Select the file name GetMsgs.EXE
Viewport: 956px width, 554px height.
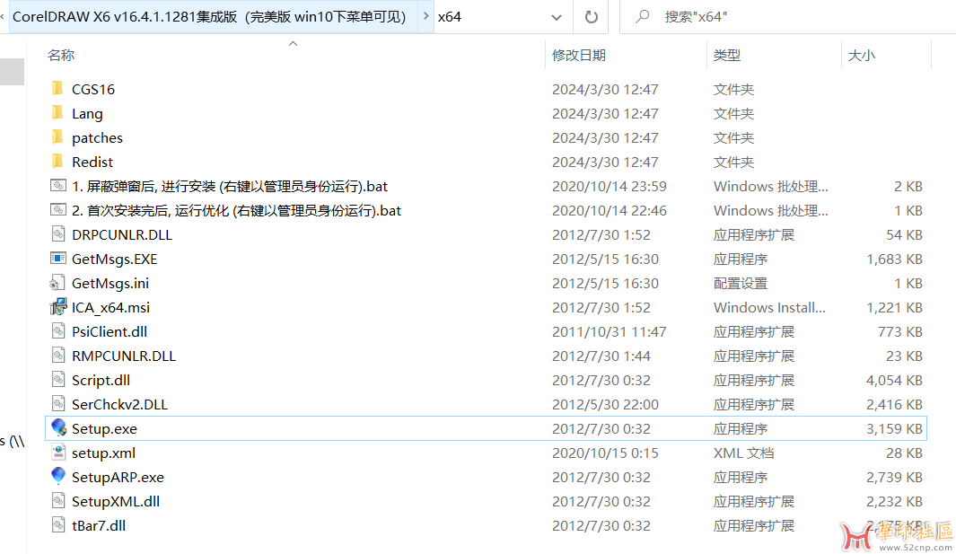point(115,259)
